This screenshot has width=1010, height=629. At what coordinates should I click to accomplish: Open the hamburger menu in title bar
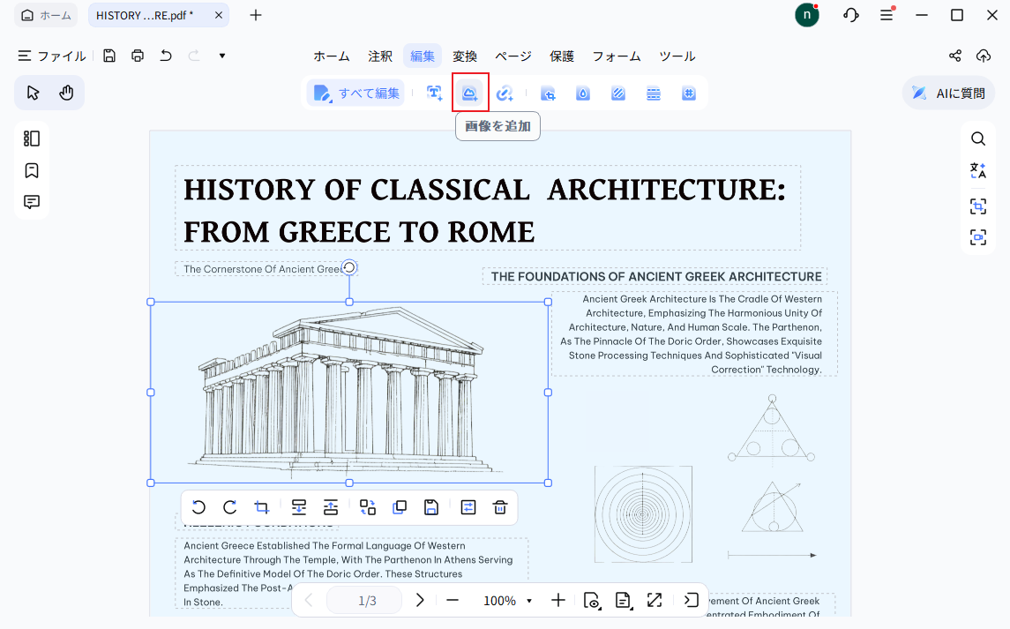887,15
